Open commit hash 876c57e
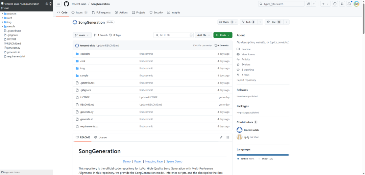 (x=197, y=46)
